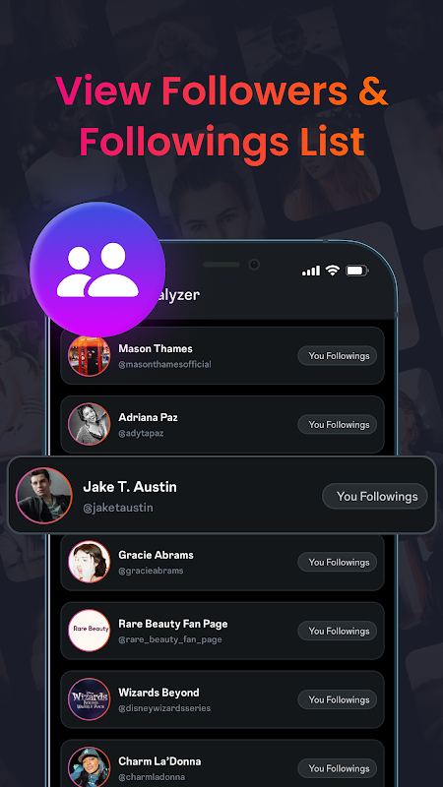Tap the Rare Beauty logo avatar
The height and width of the screenshot is (787, 443).
click(x=89, y=631)
